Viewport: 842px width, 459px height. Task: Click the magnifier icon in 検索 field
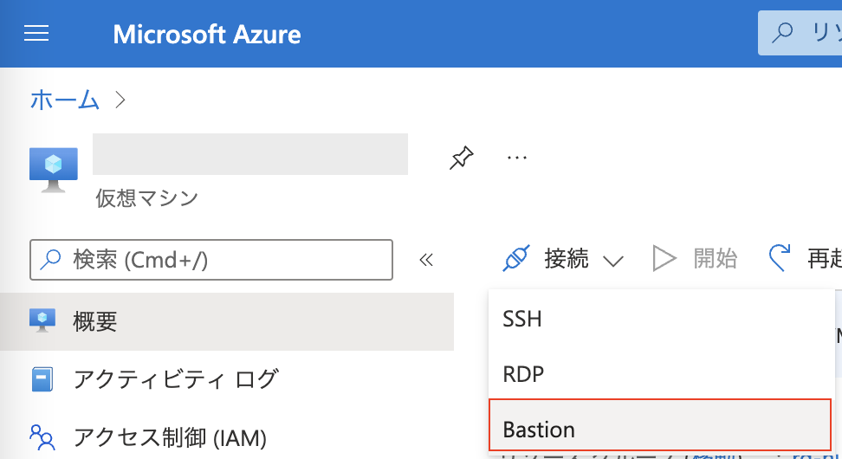pos(50,260)
